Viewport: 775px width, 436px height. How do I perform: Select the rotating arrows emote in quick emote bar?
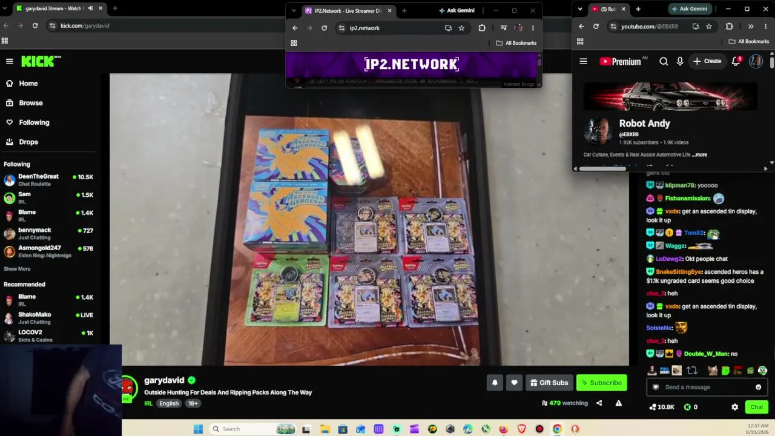tap(692, 371)
